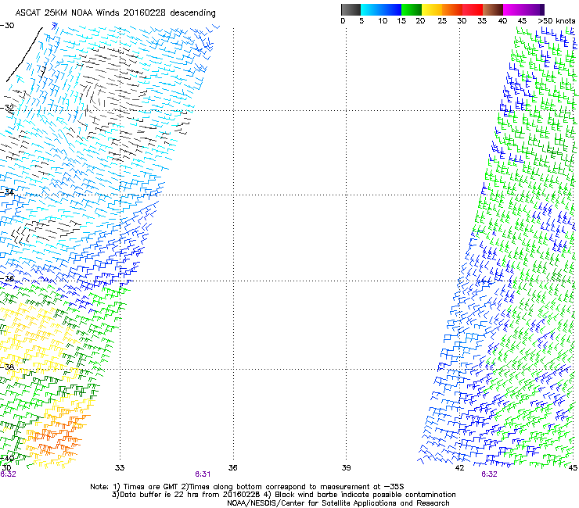579x508 pixels.
Task: Click the '33' longitude label
Action: 120,468
